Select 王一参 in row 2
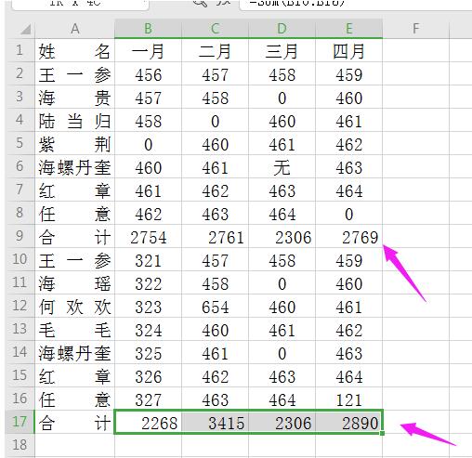Image resolution: width=472 pixels, height=458 pixels. [x=74, y=73]
